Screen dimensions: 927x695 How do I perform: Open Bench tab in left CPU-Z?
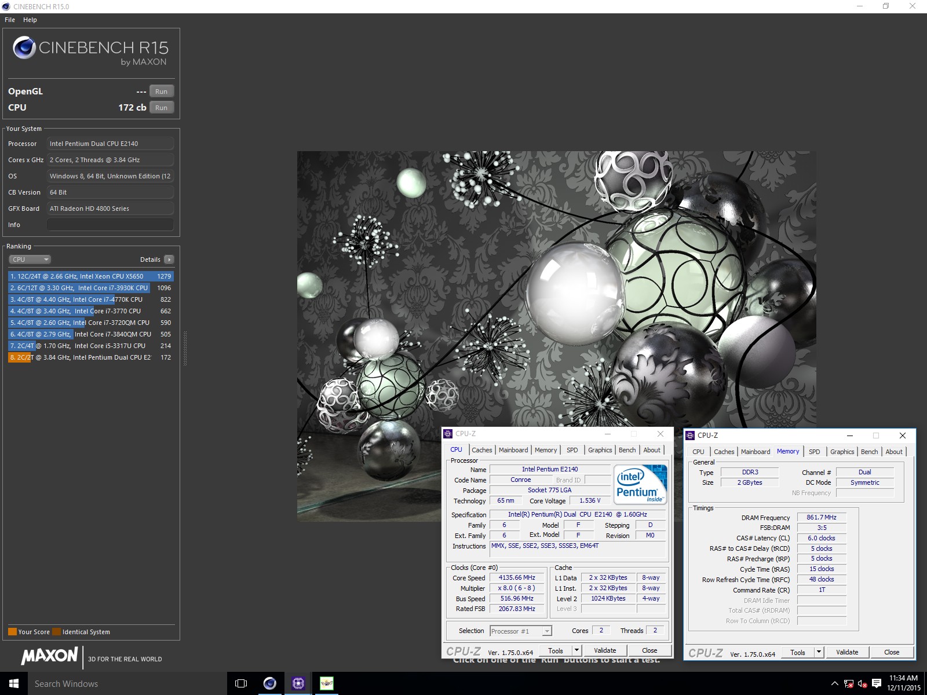(x=627, y=450)
